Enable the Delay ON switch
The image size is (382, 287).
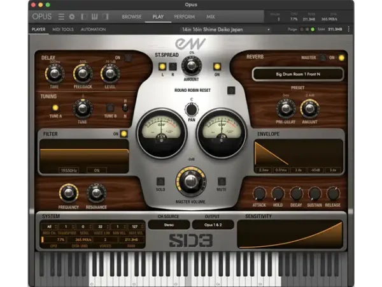(128, 58)
